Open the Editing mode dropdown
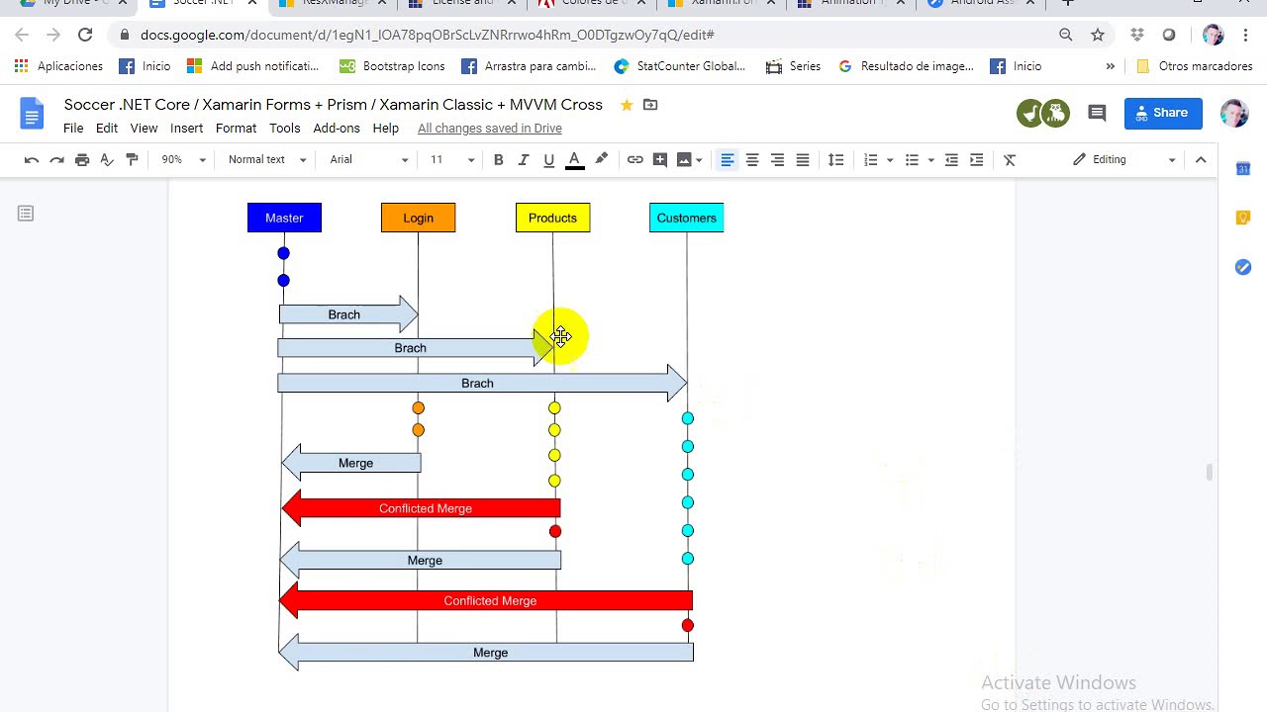 pyautogui.click(x=1125, y=159)
